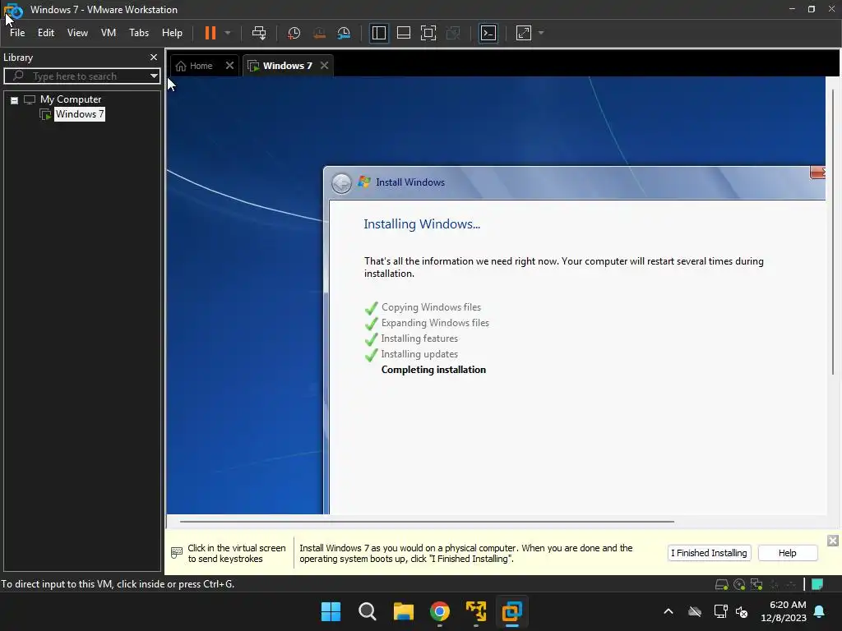Open Google Chrome from the taskbar
This screenshot has width=842, height=631.
click(x=440, y=611)
